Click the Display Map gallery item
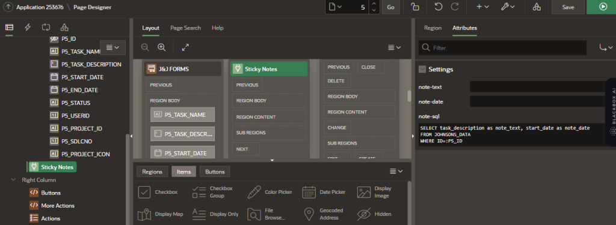 [x=160, y=214]
